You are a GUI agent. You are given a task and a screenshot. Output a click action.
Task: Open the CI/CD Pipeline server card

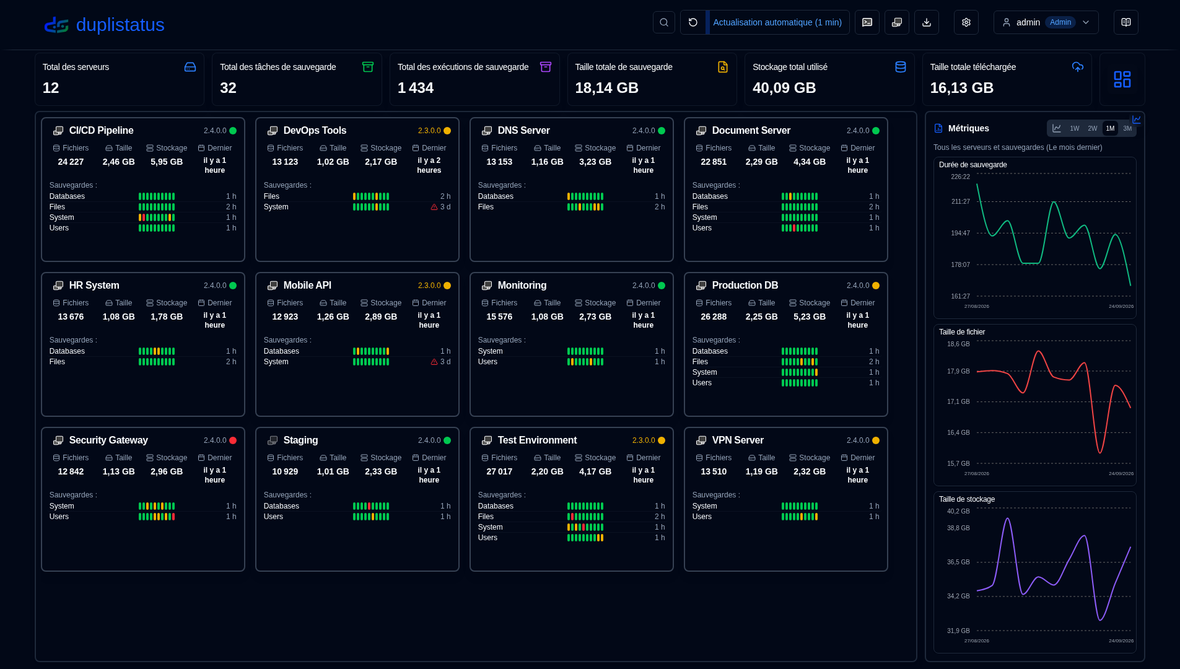pos(143,190)
